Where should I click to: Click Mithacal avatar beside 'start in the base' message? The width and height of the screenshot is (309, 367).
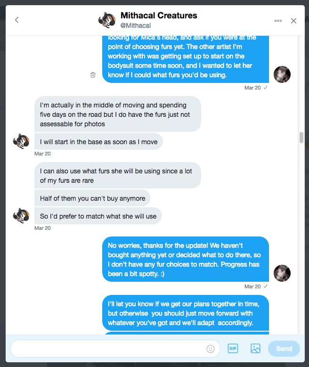21,141
